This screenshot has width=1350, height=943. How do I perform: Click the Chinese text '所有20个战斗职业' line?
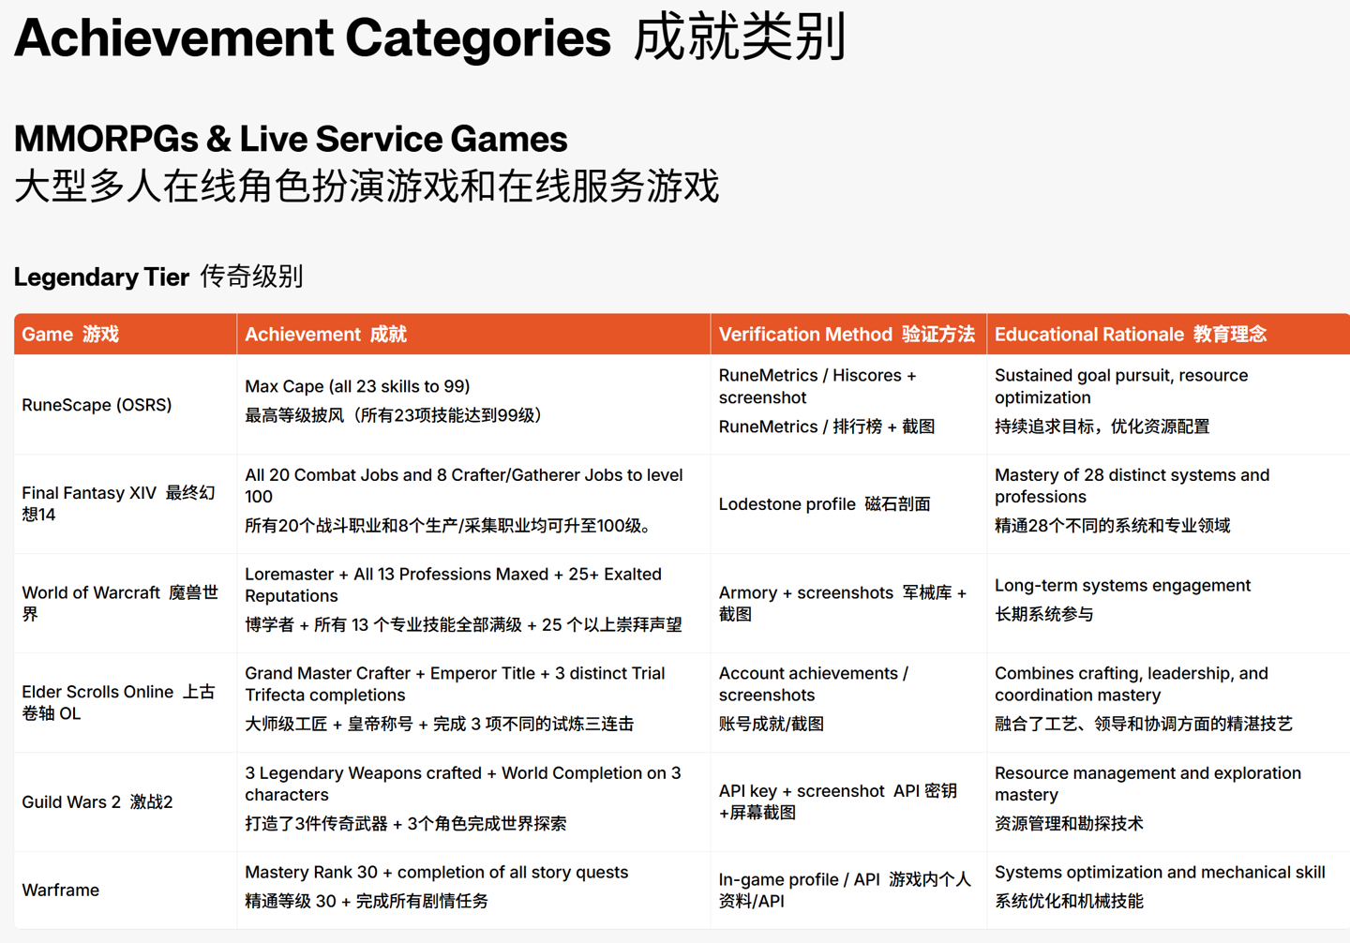(448, 526)
